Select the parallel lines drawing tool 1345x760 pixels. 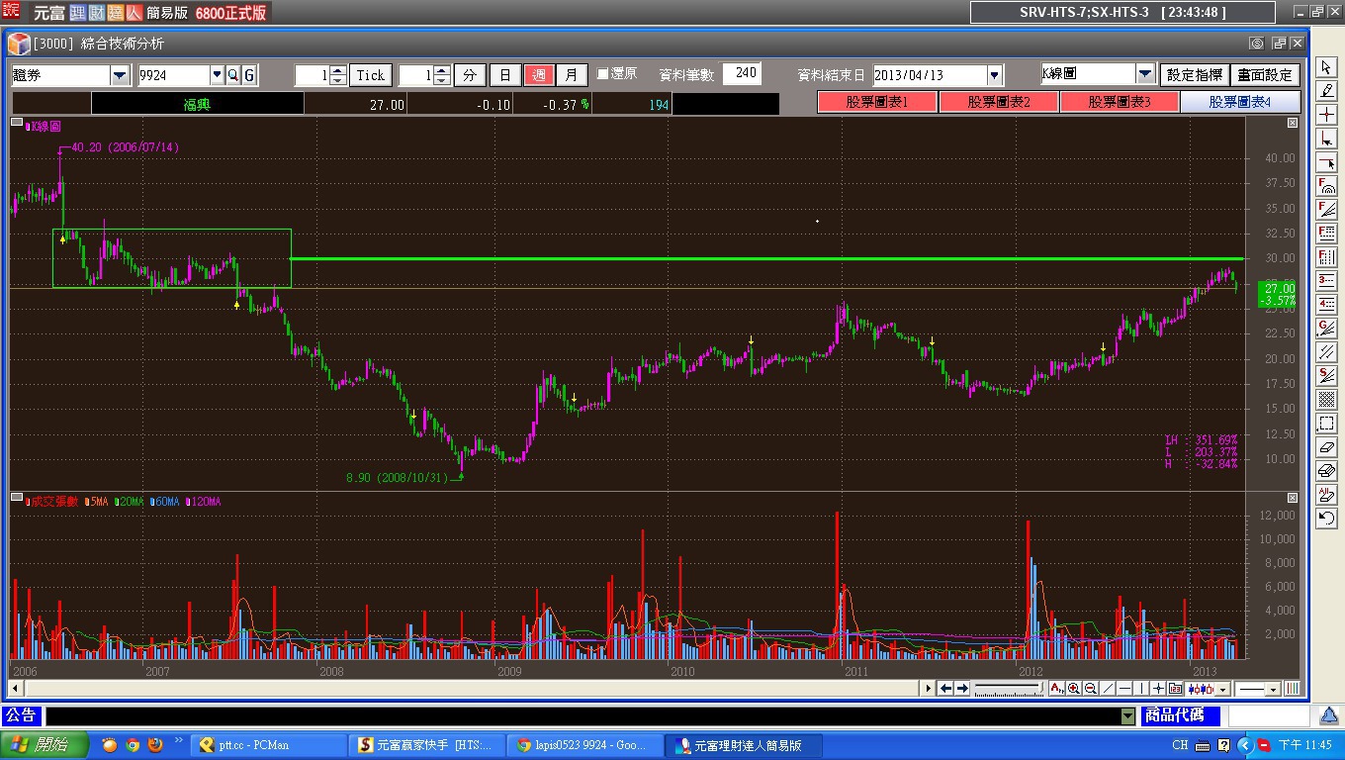pyautogui.click(x=1326, y=352)
